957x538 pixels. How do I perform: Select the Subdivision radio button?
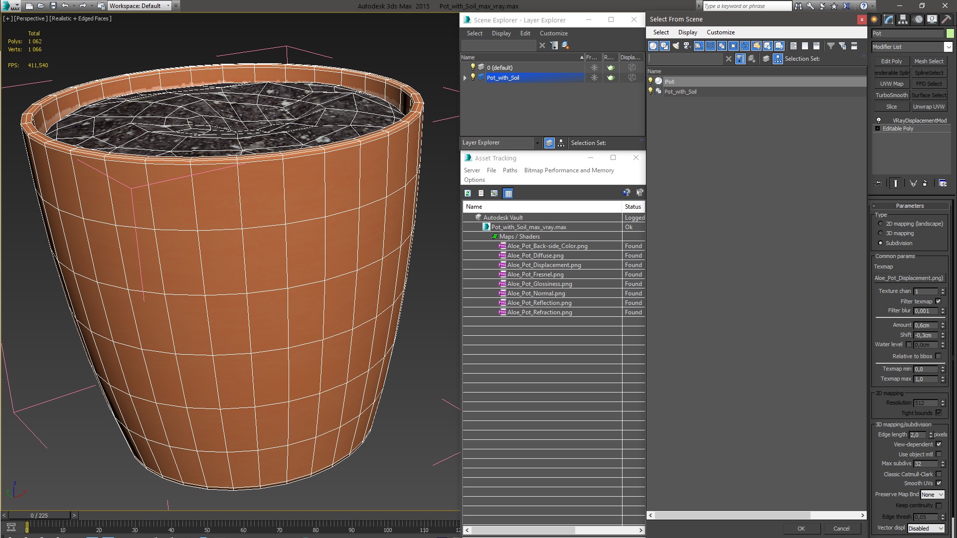pos(880,243)
